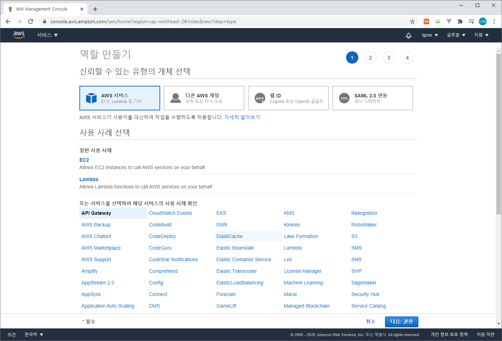The height and width of the screenshot is (341, 502).
Task: Click the page vertical scrollbar thumb
Action: [498, 134]
